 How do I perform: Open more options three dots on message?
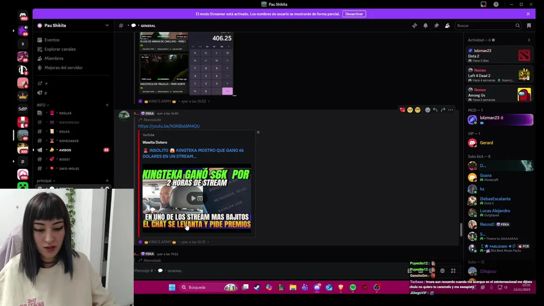450,110
